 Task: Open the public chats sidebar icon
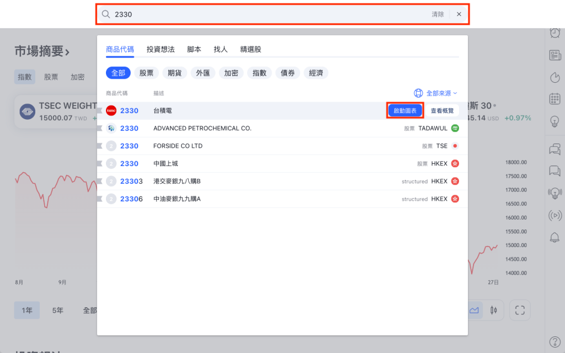[555, 149]
